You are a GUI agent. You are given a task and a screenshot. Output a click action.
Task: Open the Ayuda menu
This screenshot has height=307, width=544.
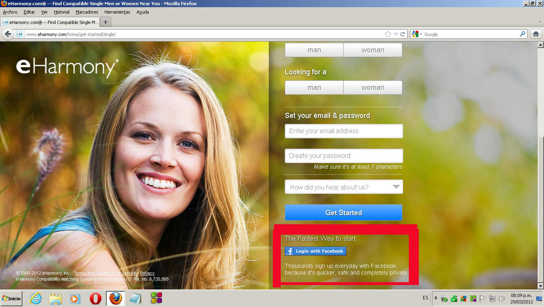tap(143, 12)
